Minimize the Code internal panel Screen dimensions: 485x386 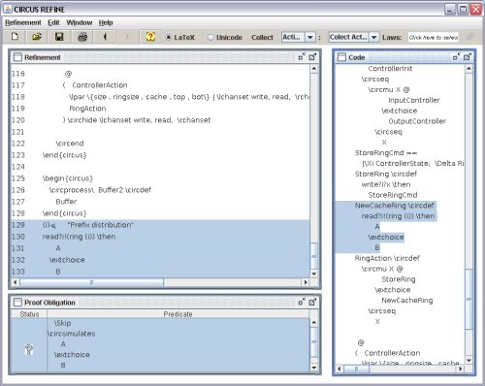(x=456, y=56)
